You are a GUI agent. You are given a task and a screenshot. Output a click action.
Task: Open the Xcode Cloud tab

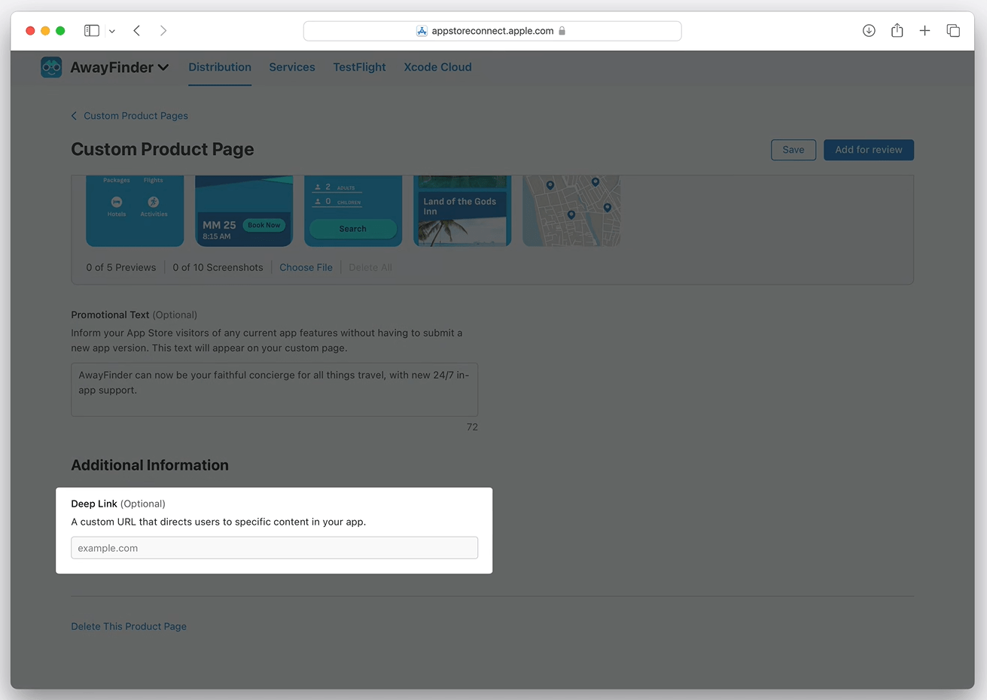(437, 67)
